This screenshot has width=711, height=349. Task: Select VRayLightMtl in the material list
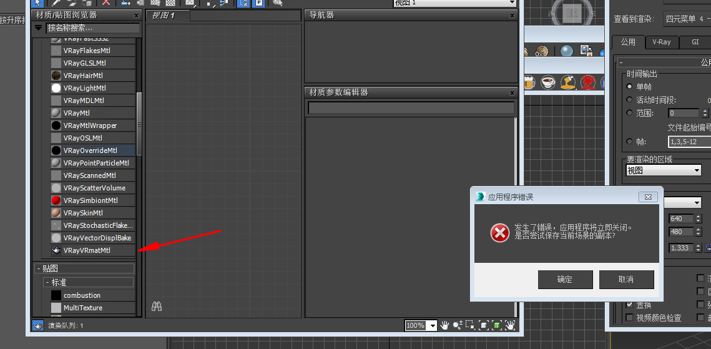click(x=92, y=88)
